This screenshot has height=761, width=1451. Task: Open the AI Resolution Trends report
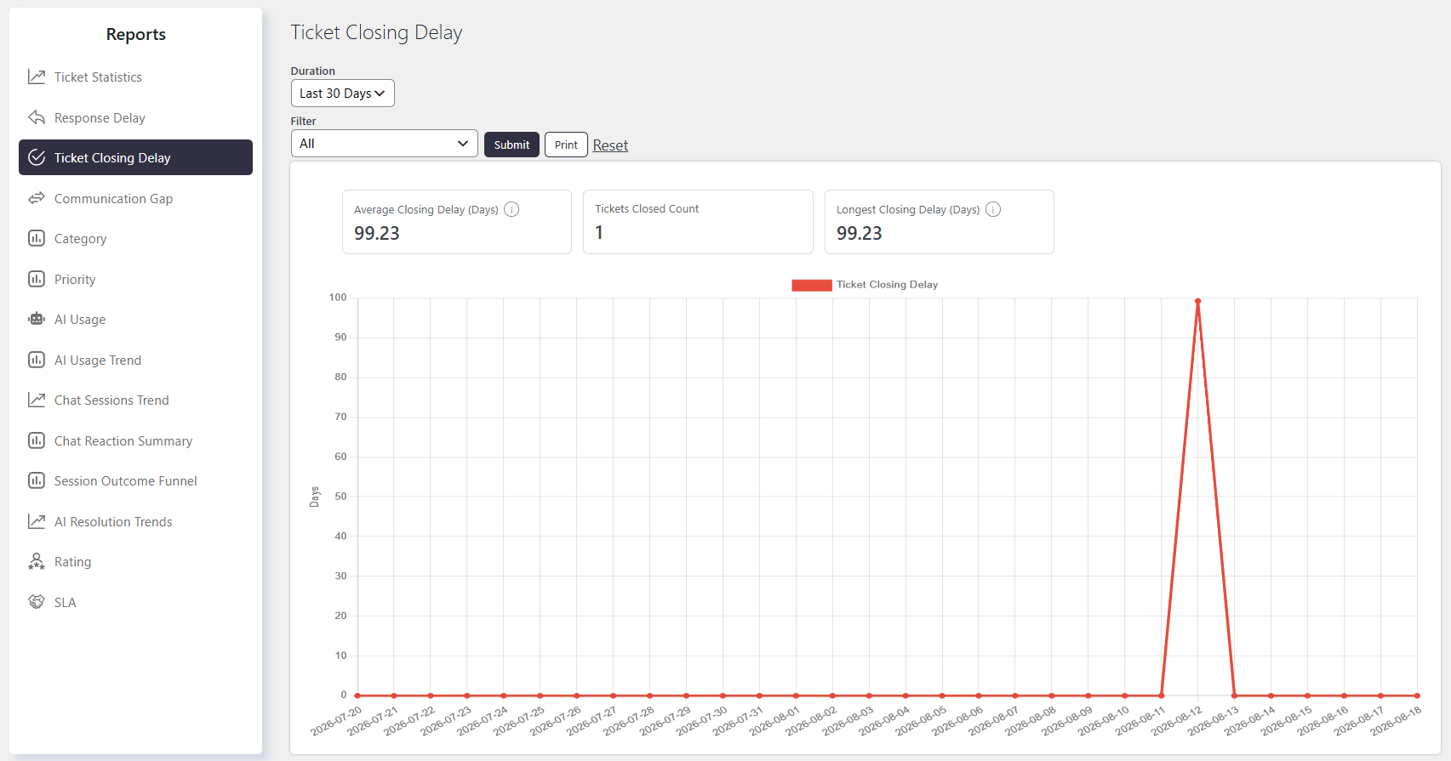point(135,521)
